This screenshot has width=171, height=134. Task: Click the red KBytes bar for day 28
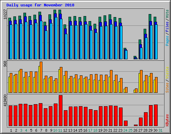[146, 119]
